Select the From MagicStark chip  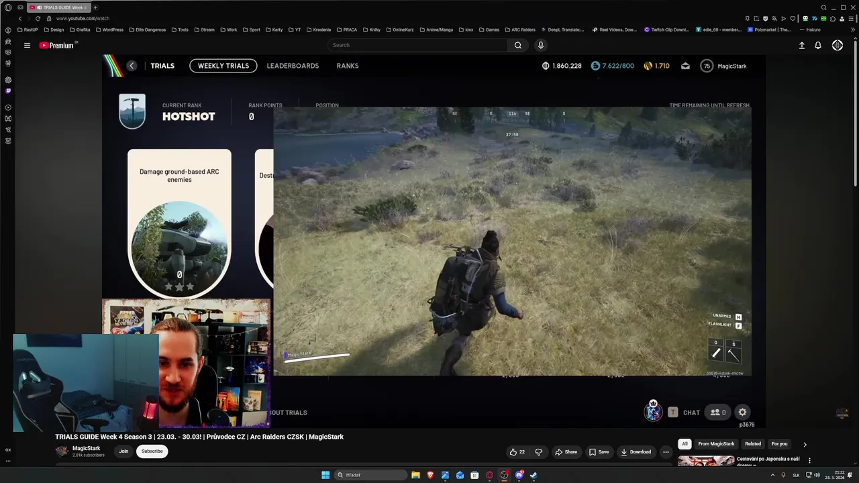(716, 443)
